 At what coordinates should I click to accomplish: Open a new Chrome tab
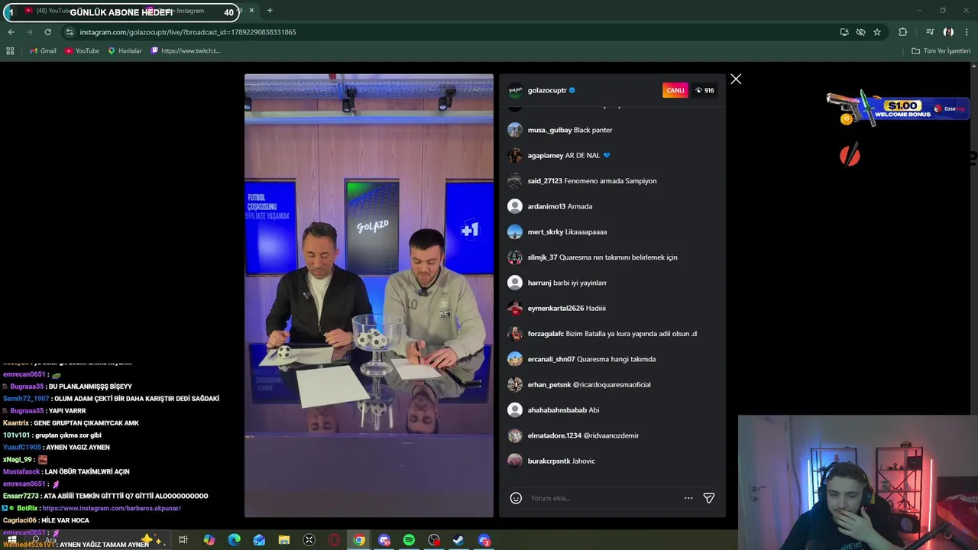point(270,11)
